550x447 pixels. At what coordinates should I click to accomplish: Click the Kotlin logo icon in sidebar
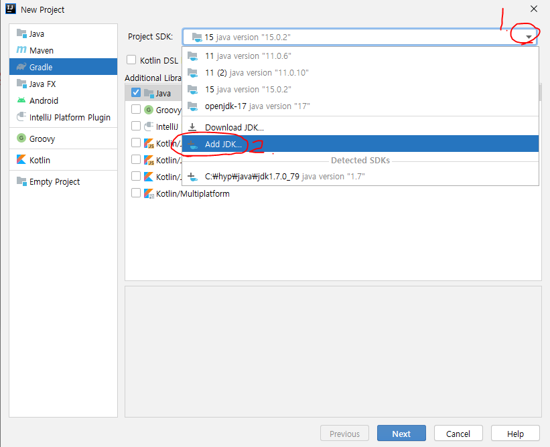[x=21, y=159]
